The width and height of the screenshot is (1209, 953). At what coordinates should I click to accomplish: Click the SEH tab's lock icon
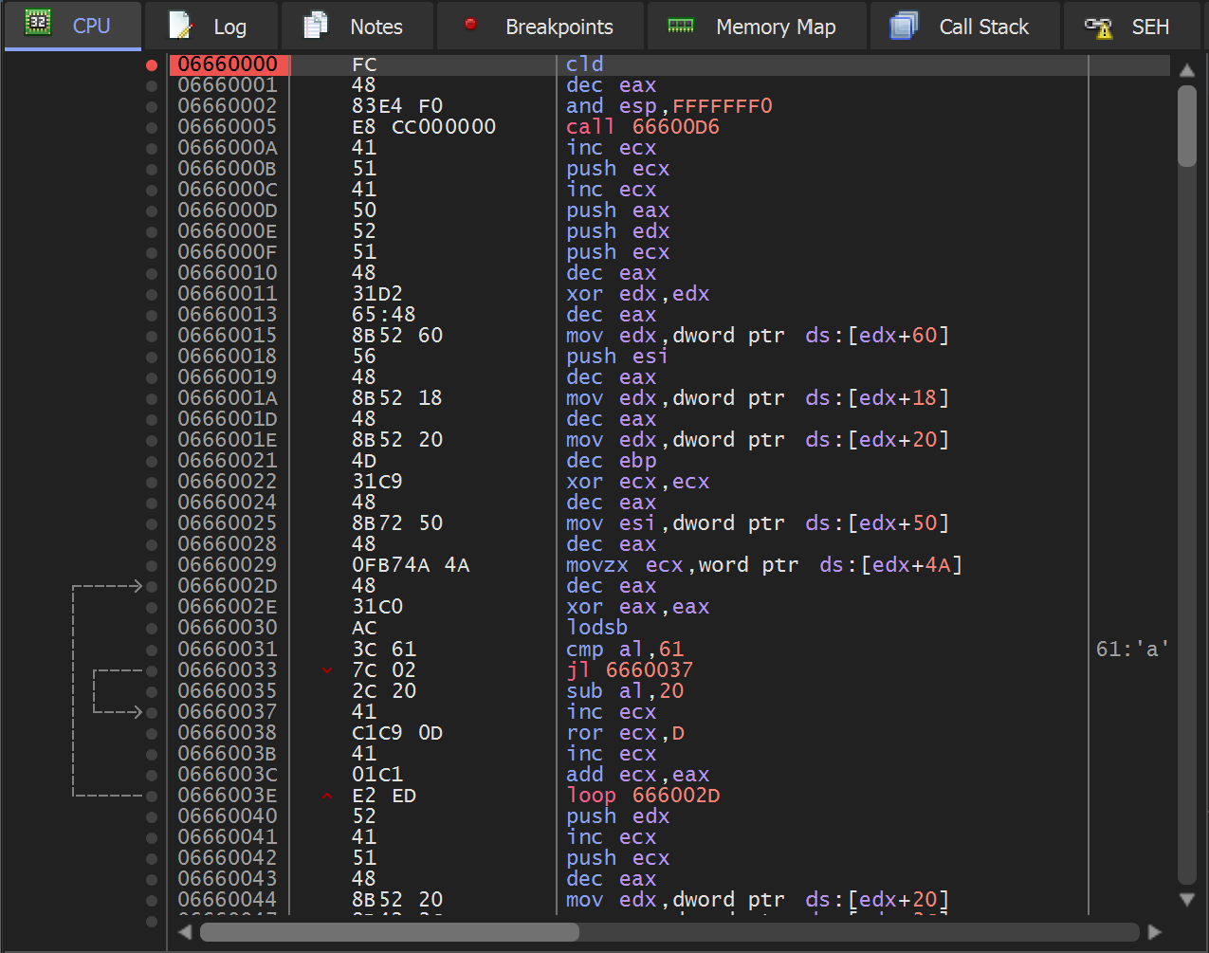[x=1098, y=27]
